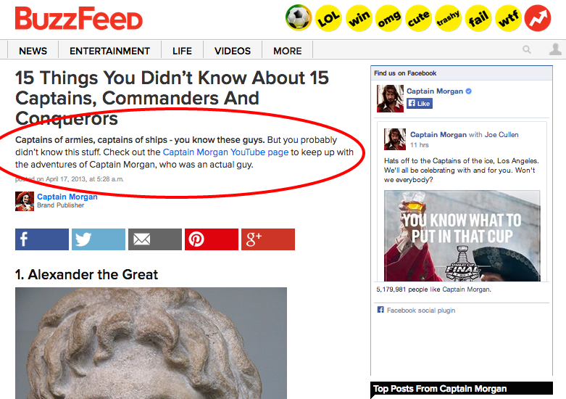
Task: Click the red trending arrow badge
Action: click(538, 18)
